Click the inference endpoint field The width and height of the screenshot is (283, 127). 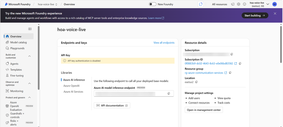coord(134,94)
